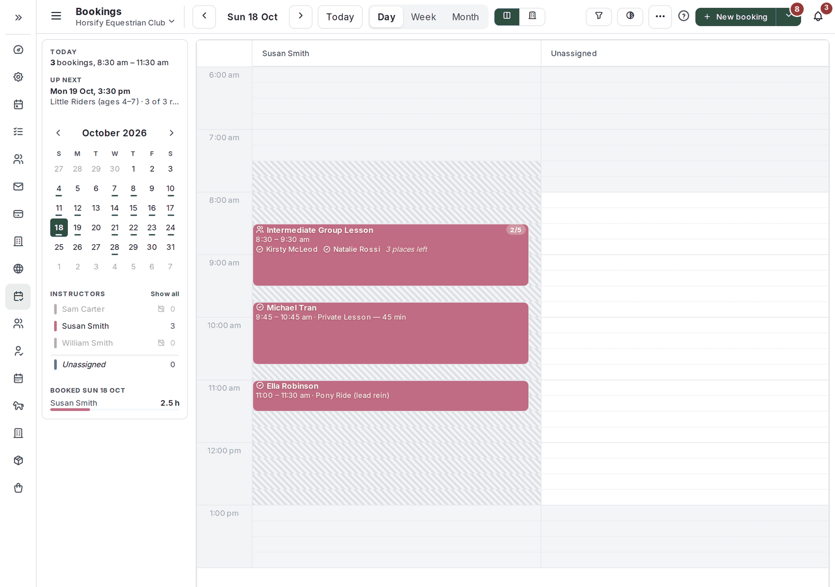Switch to the column split view toggle
The width and height of the screenshot is (835, 587).
coord(507,16)
